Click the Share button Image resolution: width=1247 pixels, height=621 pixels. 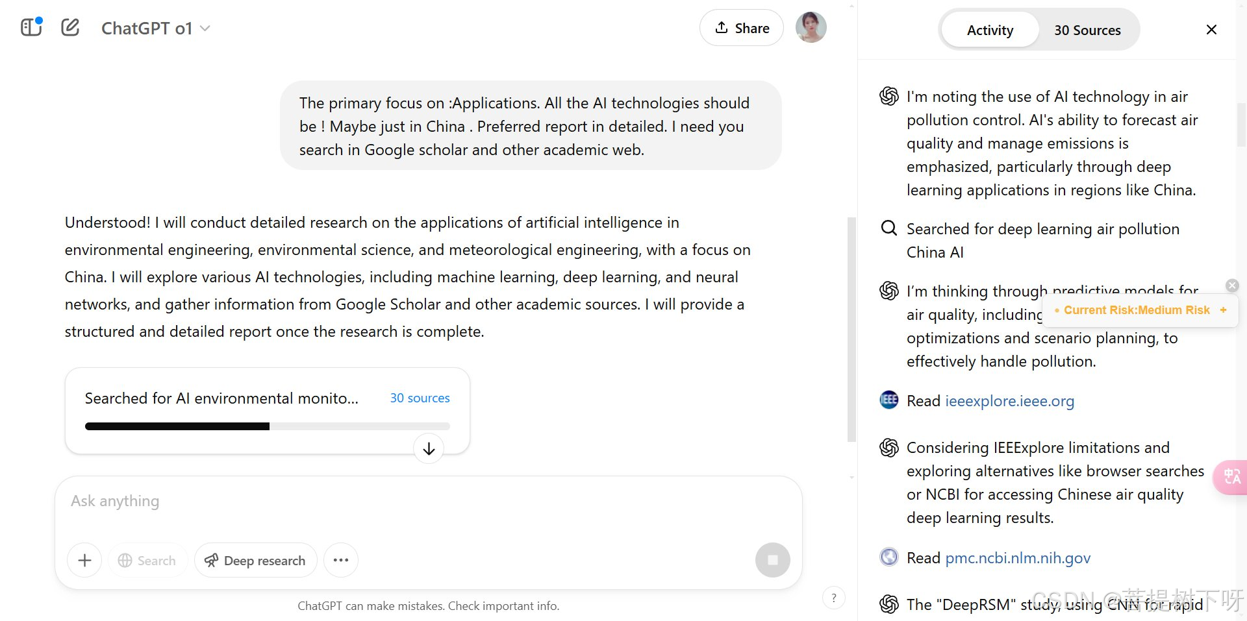point(741,28)
